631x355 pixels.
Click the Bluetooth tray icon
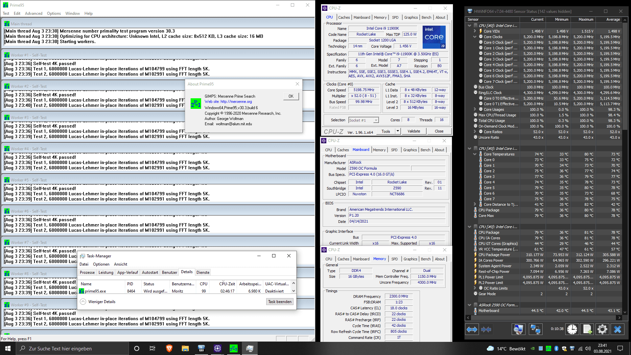click(556, 349)
